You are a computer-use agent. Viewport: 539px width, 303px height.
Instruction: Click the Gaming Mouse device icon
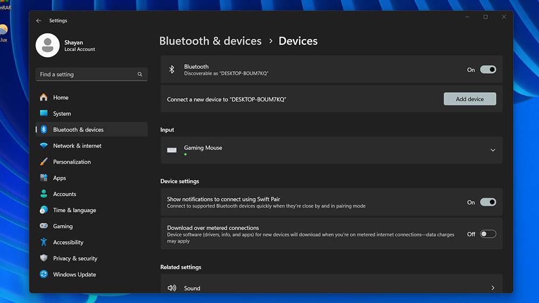[x=172, y=150]
